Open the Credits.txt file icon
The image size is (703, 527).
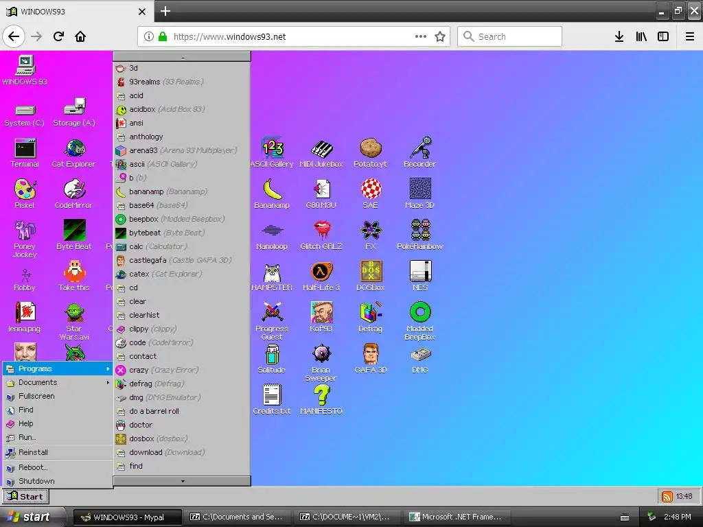click(x=272, y=400)
